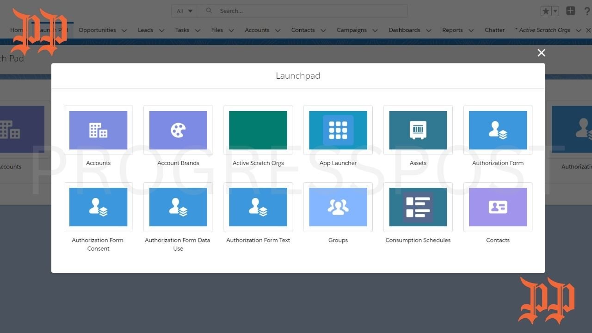Switch to the Accounts navigation tab

click(x=257, y=30)
